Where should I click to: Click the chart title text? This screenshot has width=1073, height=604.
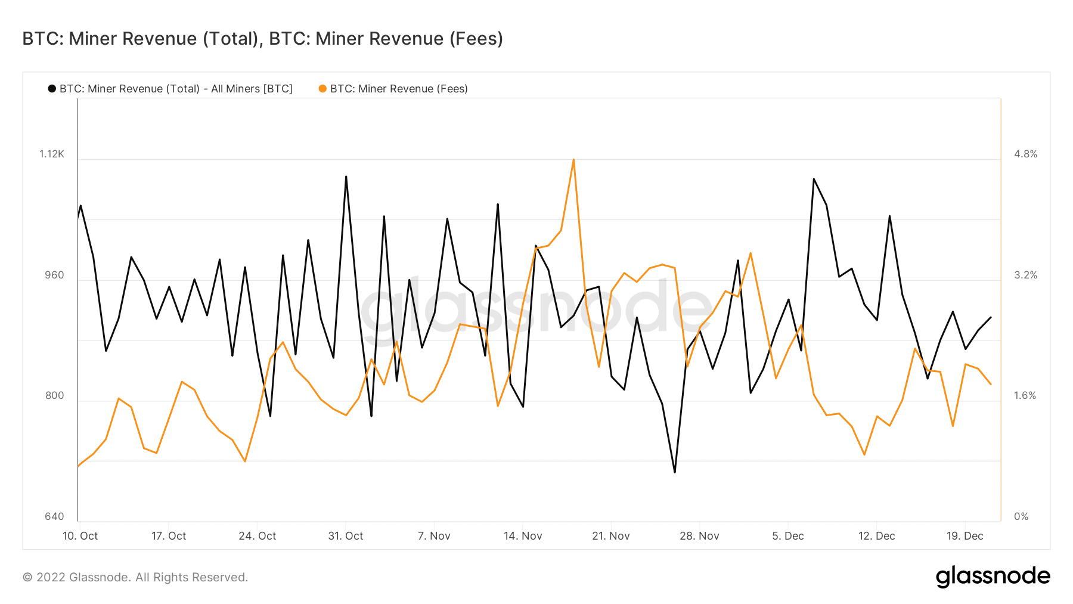263,39
